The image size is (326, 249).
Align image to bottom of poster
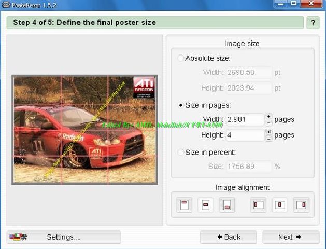coord(227,205)
